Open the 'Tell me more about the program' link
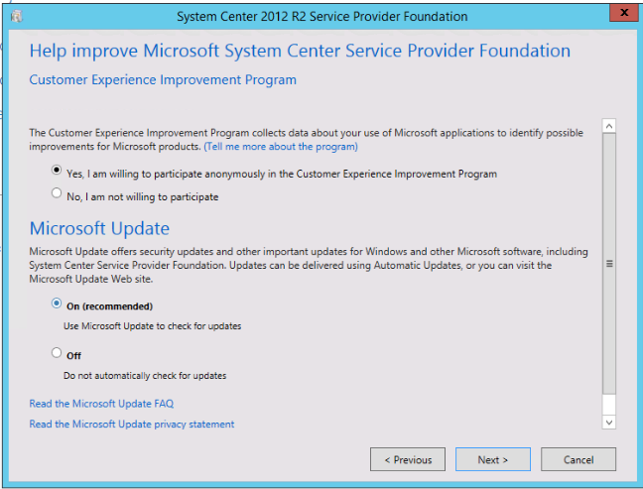 [281, 147]
